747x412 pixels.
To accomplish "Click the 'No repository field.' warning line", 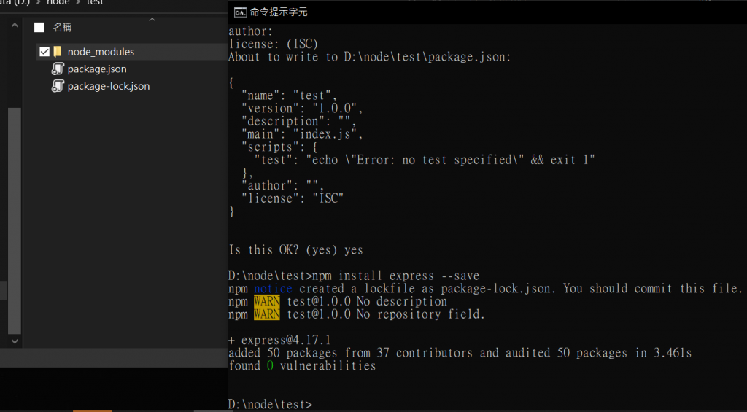I will (x=357, y=314).
